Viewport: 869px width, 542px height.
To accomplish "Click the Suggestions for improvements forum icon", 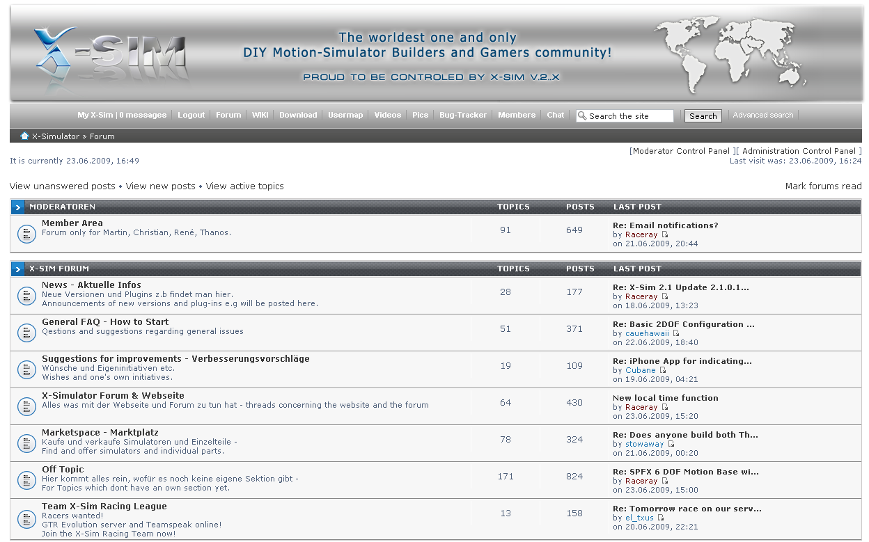I will [x=26, y=369].
